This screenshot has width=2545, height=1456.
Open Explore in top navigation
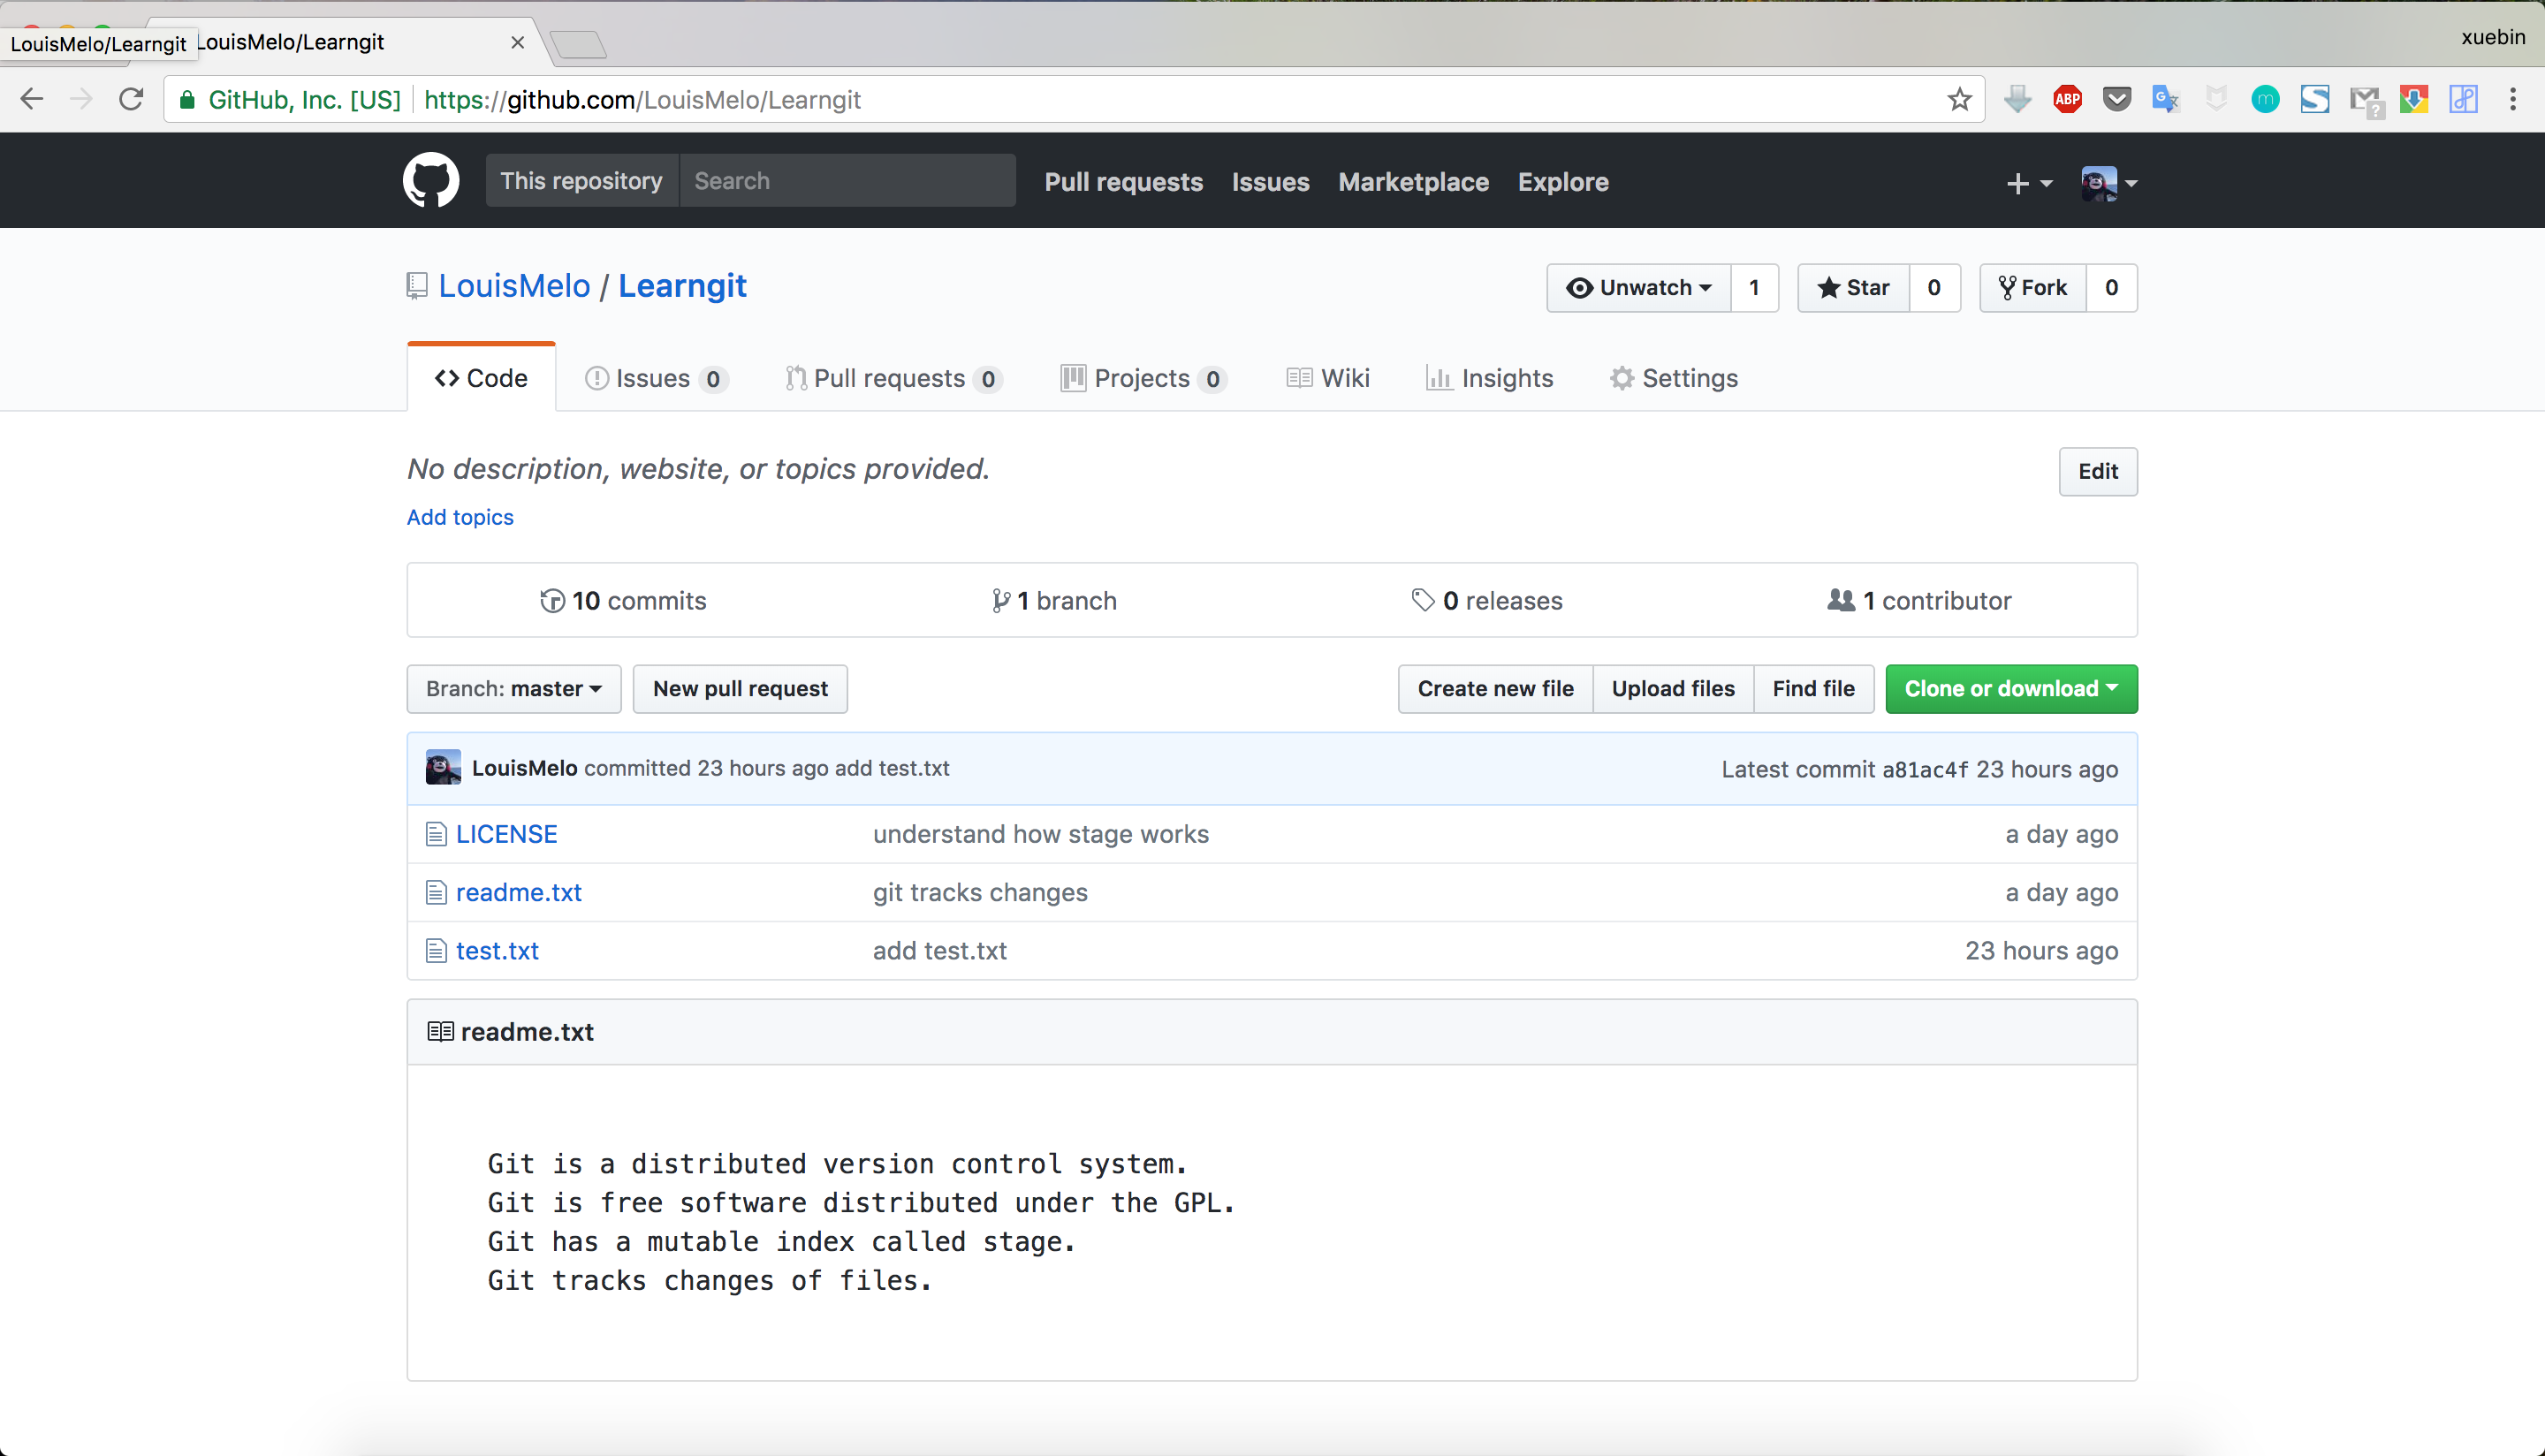(x=1563, y=182)
